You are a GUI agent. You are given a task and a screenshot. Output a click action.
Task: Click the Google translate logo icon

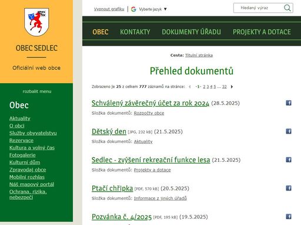pyautogui.click(x=133, y=9)
